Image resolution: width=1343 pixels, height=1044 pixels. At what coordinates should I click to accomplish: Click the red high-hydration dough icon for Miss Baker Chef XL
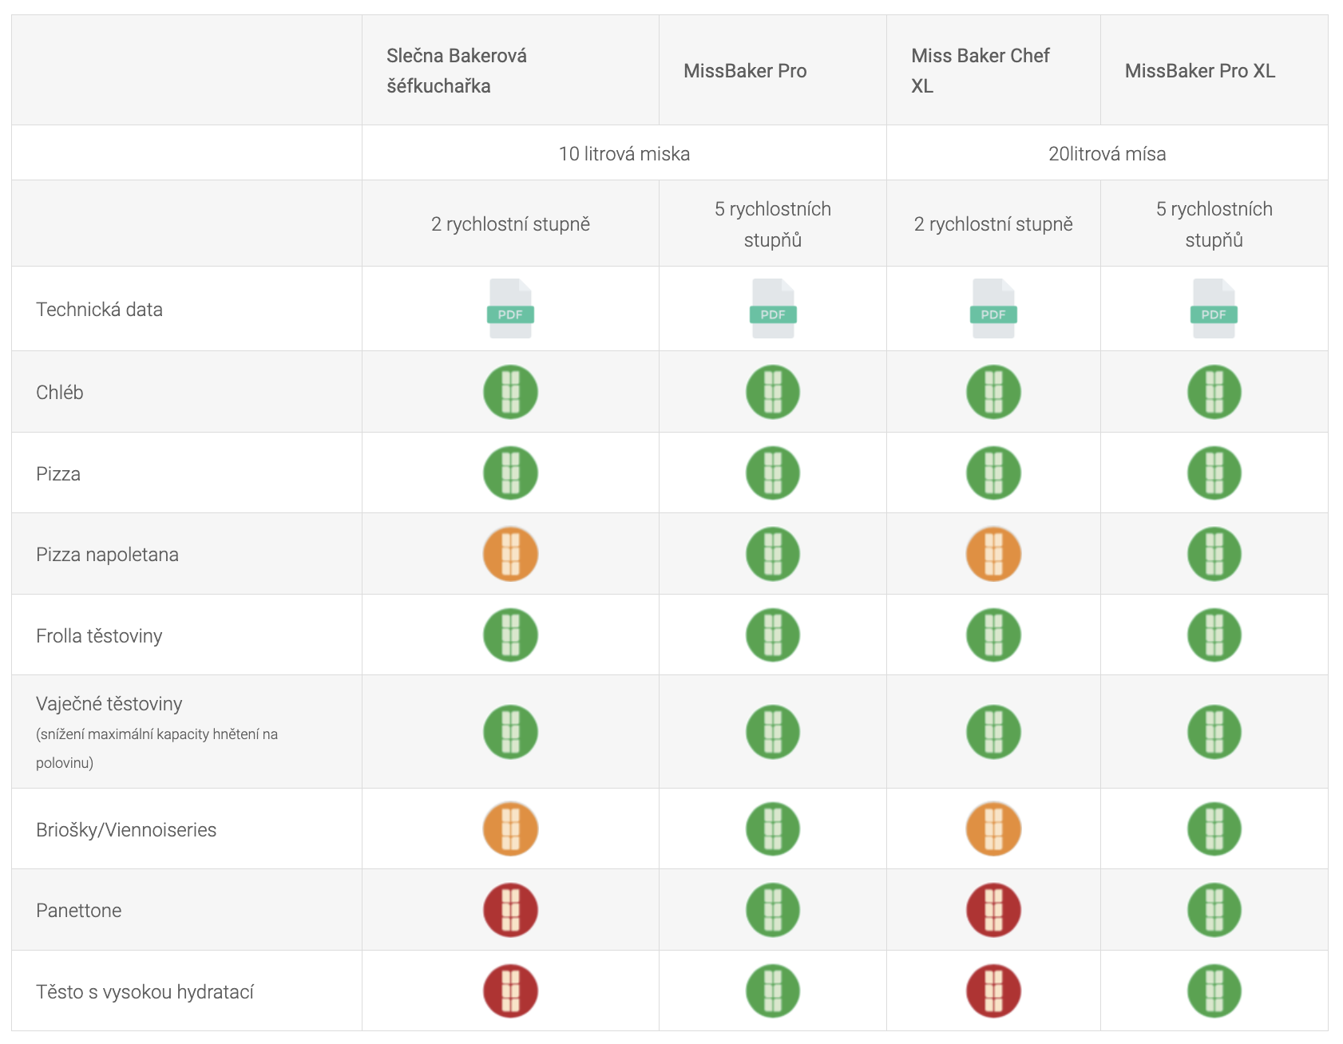pos(993,991)
